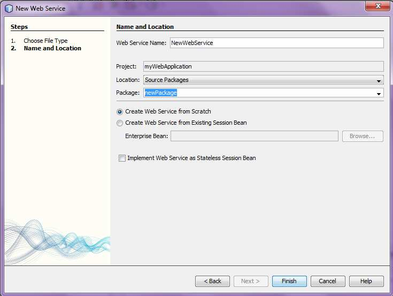Cancel the web service wizard
Screen dimensions: 393x296
[x=328, y=281]
